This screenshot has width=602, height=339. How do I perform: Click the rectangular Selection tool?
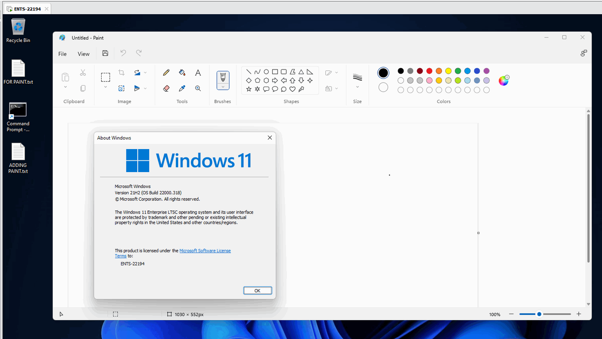[105, 77]
